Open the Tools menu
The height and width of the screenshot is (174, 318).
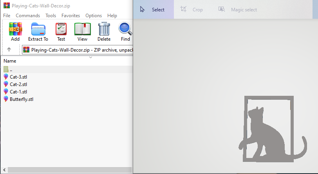tap(51, 16)
